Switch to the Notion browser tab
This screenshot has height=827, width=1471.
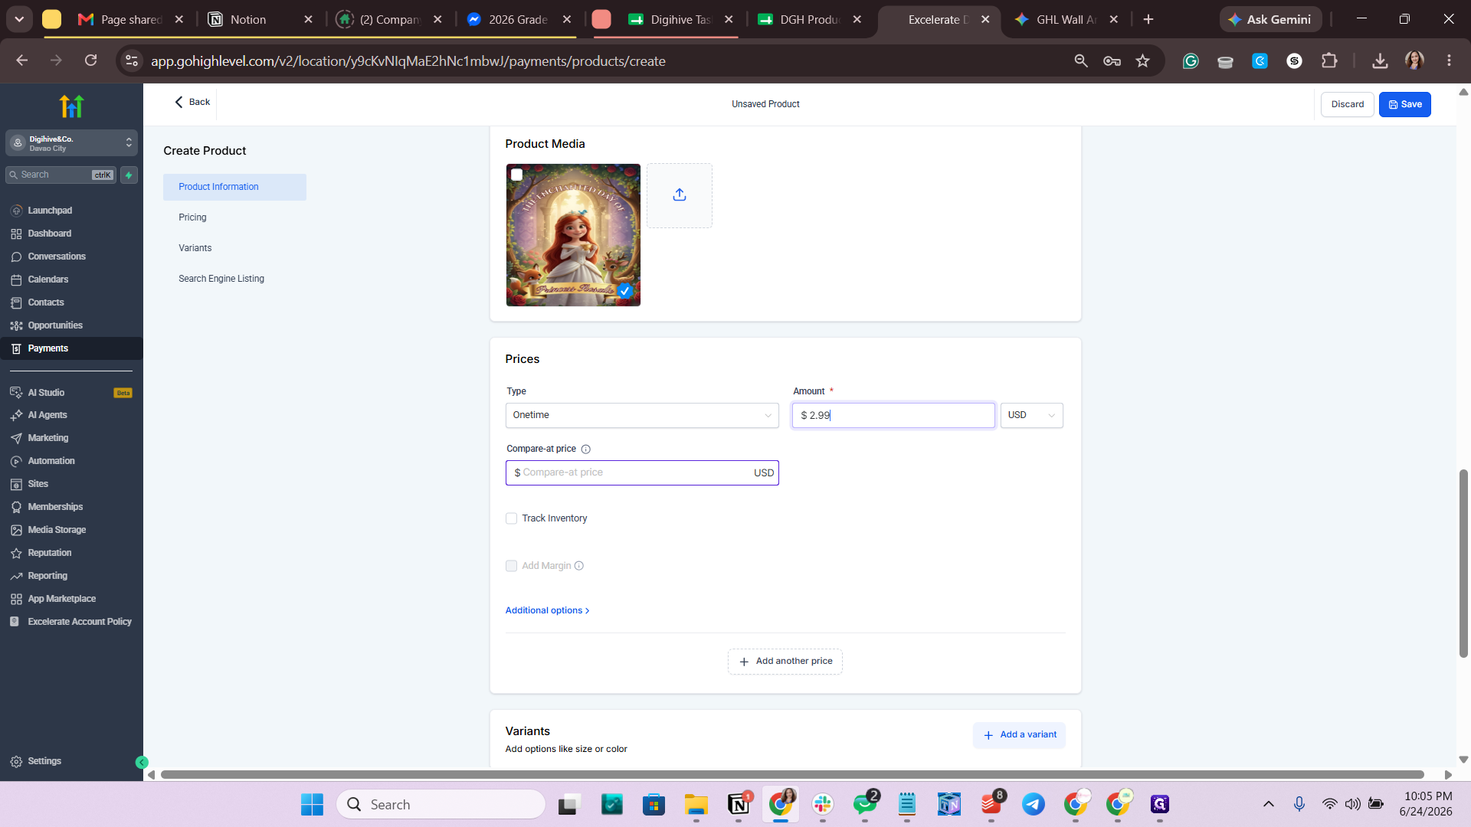coord(260,19)
